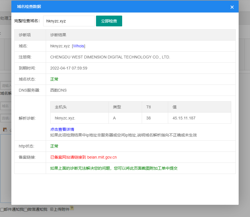The width and height of the screenshot is (250, 217).
Task: Click the 上传附件 label text
Action: [62, 209]
